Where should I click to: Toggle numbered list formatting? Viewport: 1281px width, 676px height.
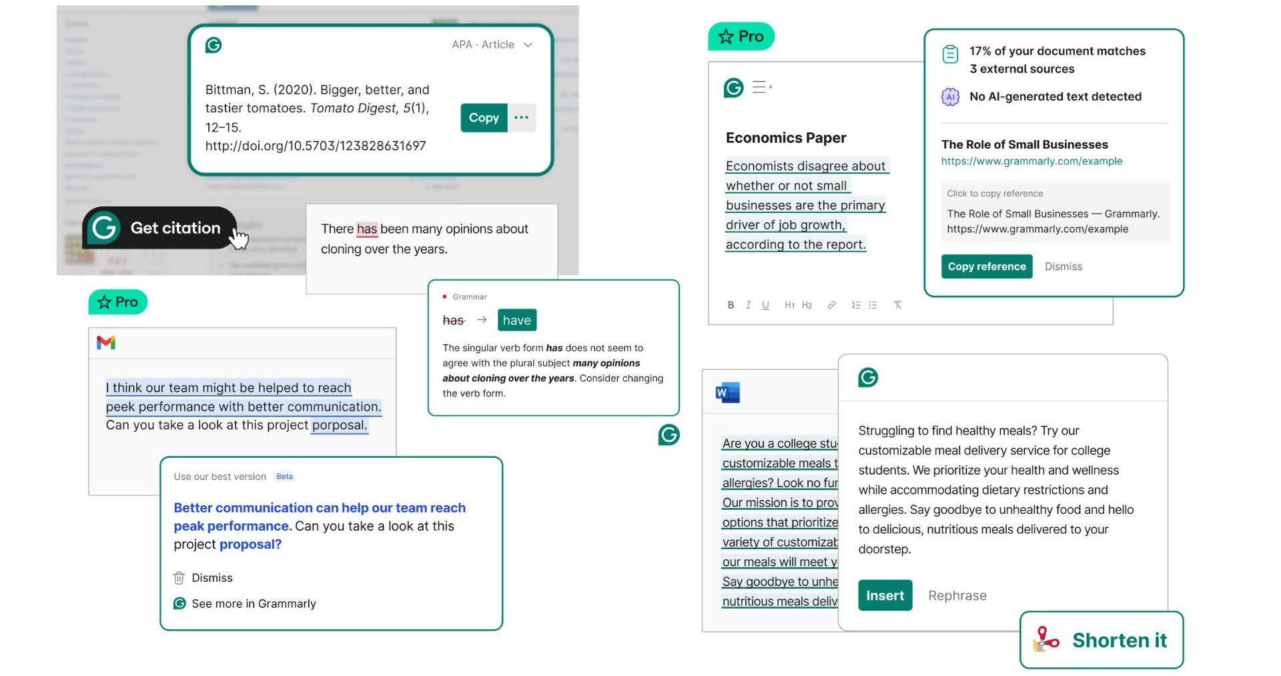(856, 305)
